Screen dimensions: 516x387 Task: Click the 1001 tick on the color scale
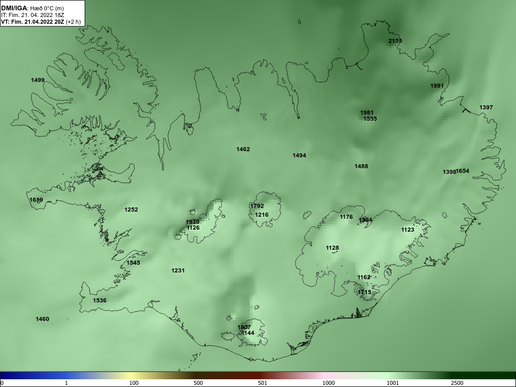pyautogui.click(x=393, y=383)
